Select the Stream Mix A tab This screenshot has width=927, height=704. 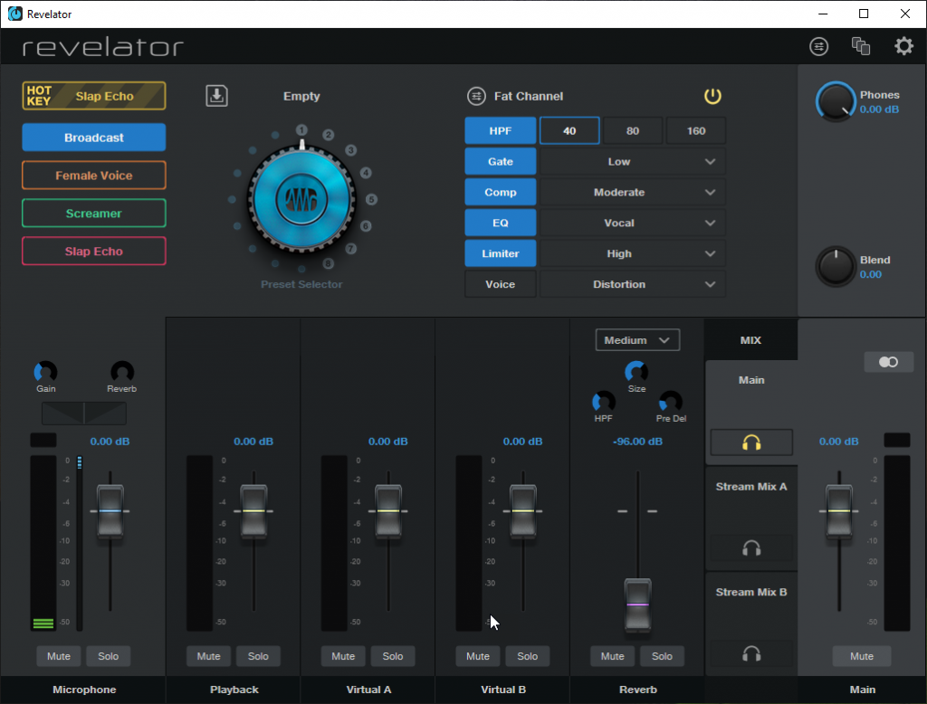pyautogui.click(x=751, y=487)
